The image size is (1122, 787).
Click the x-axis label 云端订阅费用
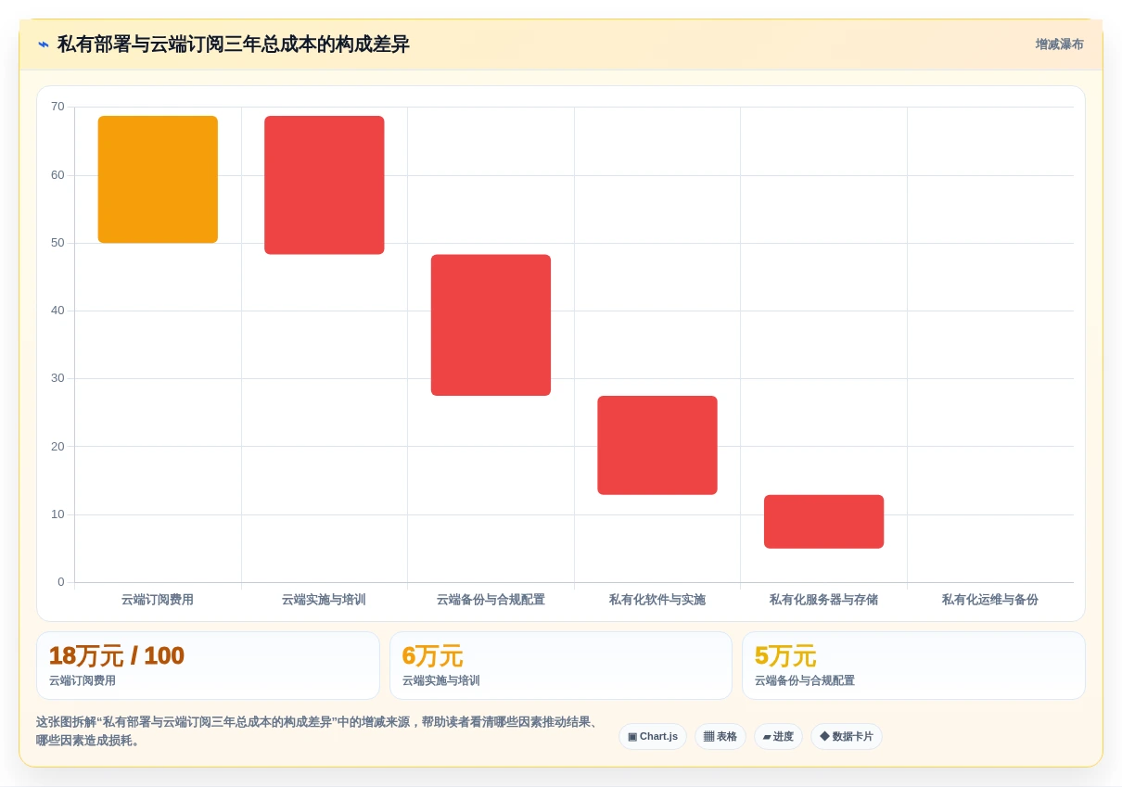coord(158,600)
